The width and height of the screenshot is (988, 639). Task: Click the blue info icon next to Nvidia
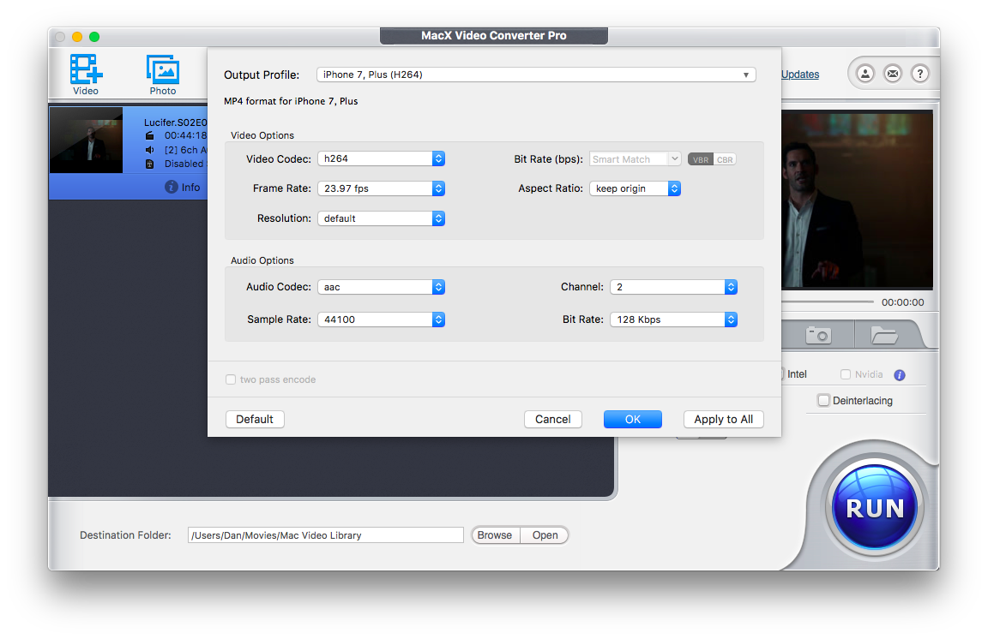(x=900, y=375)
